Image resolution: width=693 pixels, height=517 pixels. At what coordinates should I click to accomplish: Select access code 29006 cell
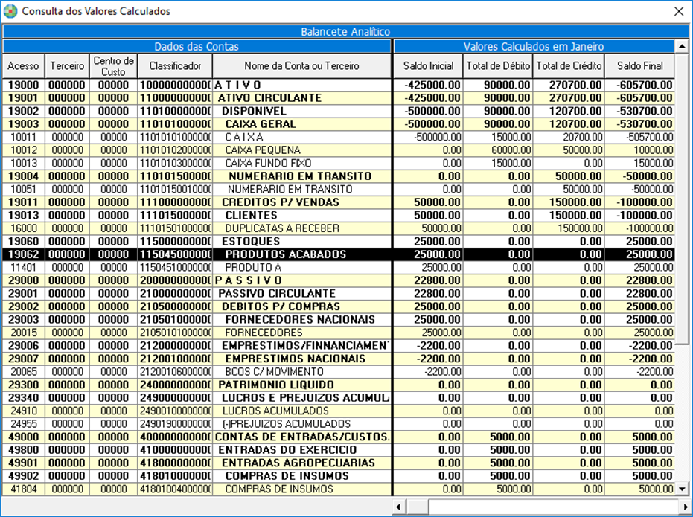(x=23, y=346)
